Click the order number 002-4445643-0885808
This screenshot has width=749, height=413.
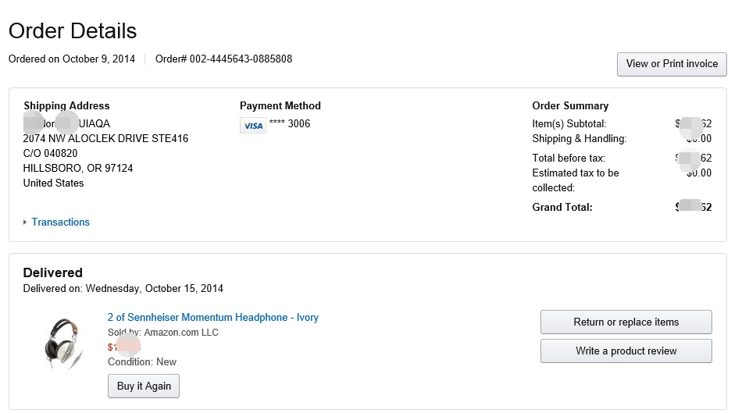pyautogui.click(x=223, y=59)
